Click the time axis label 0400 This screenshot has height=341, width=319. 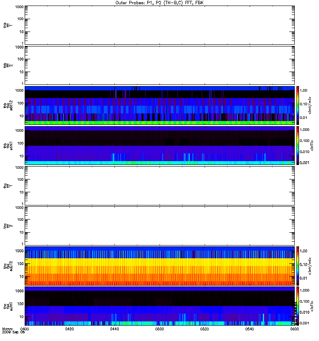pyautogui.click(x=25, y=329)
